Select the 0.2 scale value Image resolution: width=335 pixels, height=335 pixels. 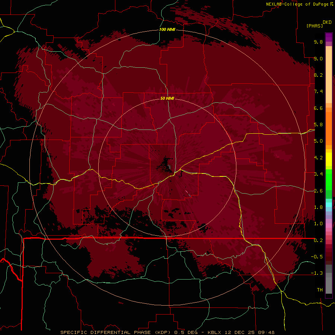pyautogui.click(x=318, y=240)
